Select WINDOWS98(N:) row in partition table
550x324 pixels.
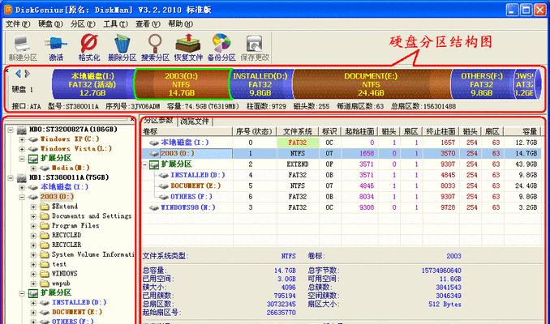[342, 207]
